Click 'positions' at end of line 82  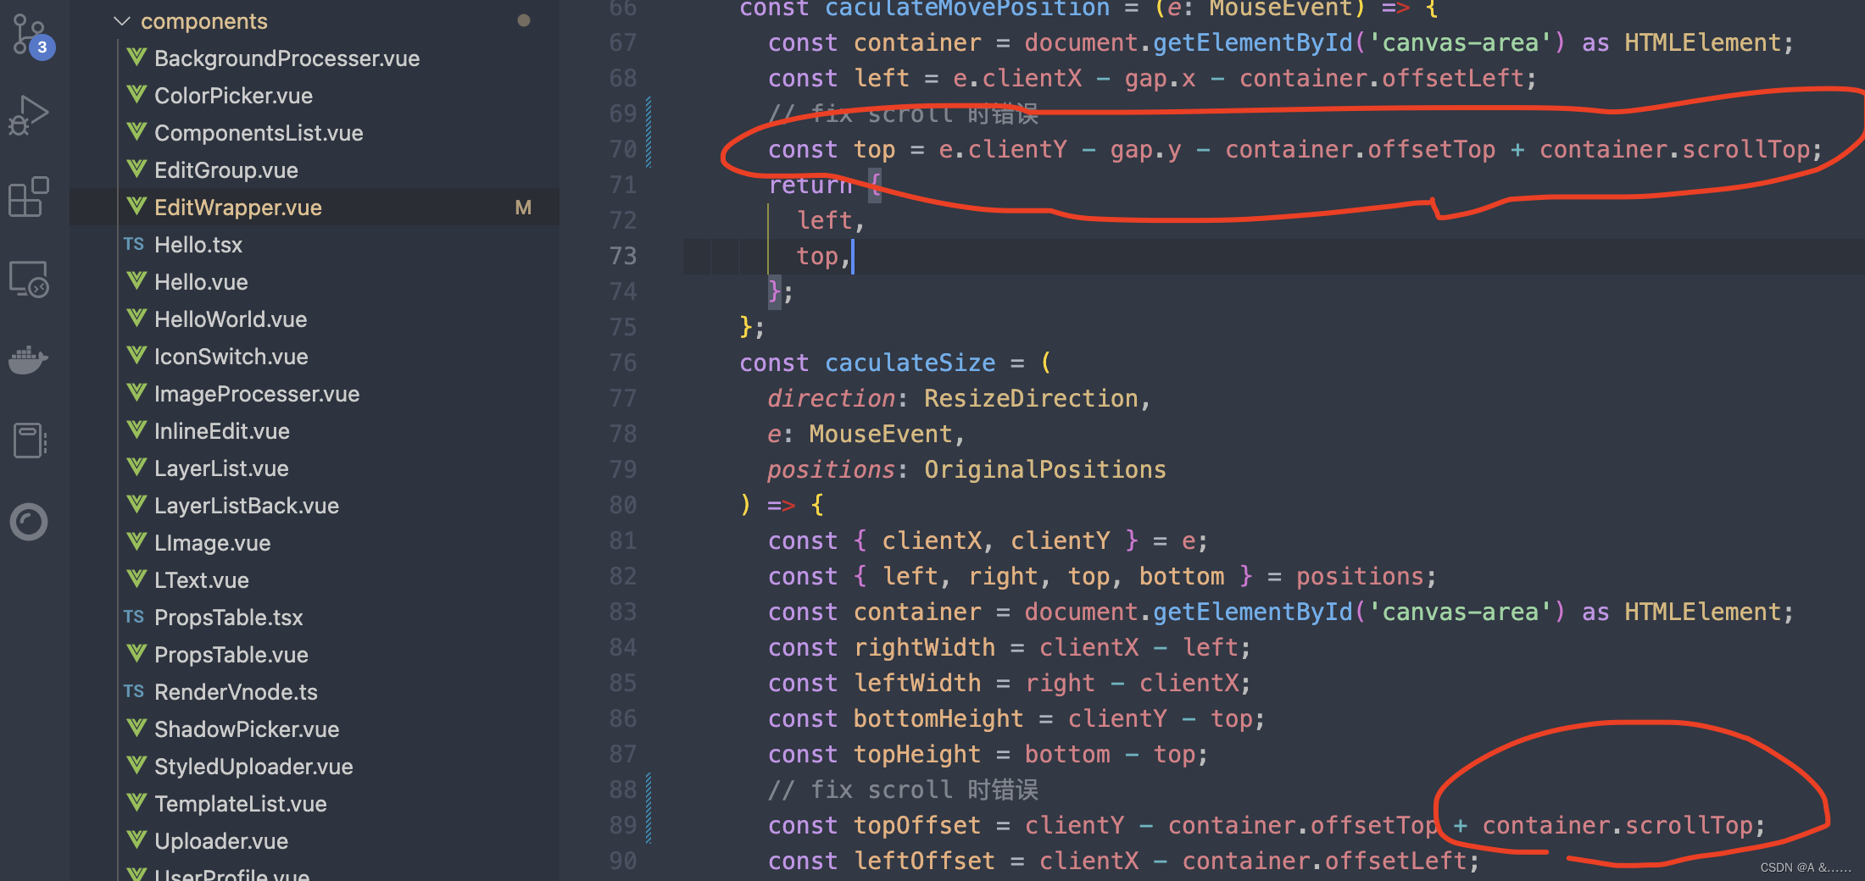(1360, 576)
